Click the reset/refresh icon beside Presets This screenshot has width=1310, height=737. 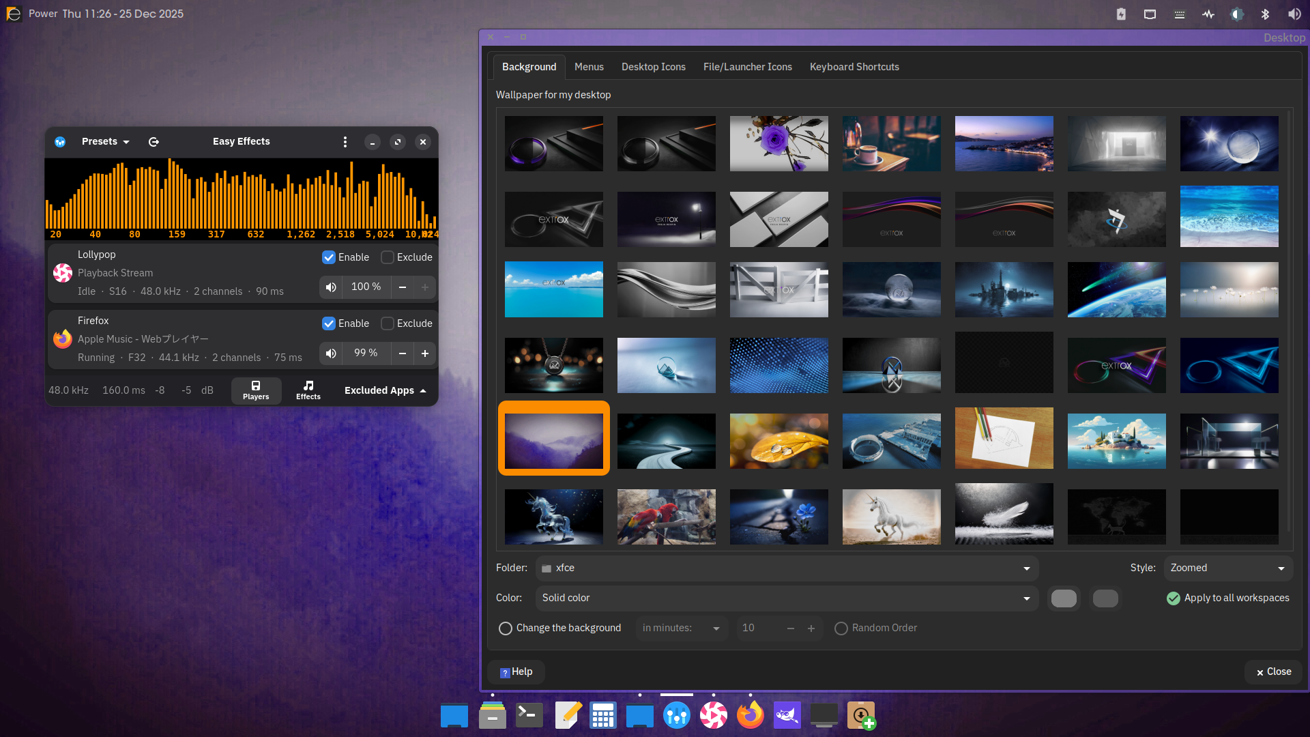(x=154, y=142)
